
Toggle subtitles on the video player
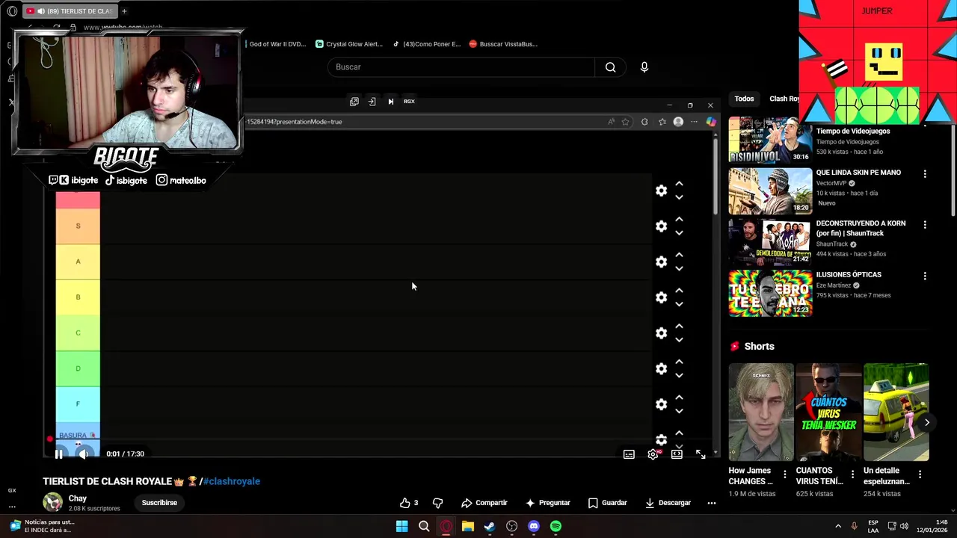[629, 454]
